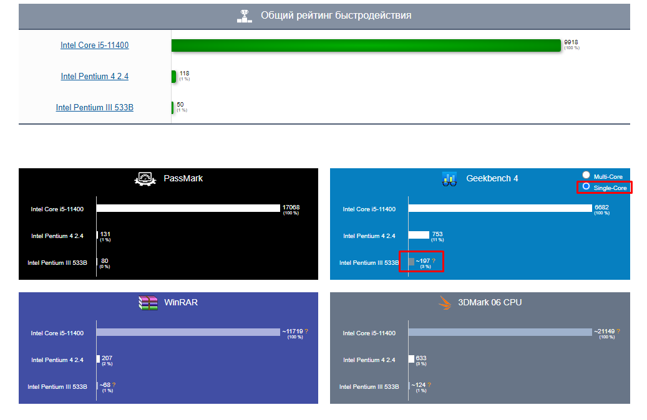Image resolution: width=647 pixels, height=420 pixels.
Task: Click the 3DMark orange swoosh icon
Action: (x=445, y=303)
